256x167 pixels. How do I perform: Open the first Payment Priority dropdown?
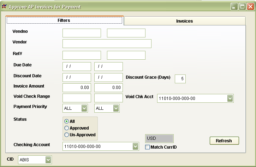(84, 108)
